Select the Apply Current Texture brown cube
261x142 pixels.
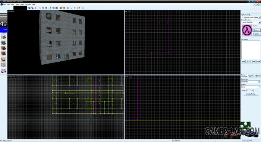pos(3,48)
